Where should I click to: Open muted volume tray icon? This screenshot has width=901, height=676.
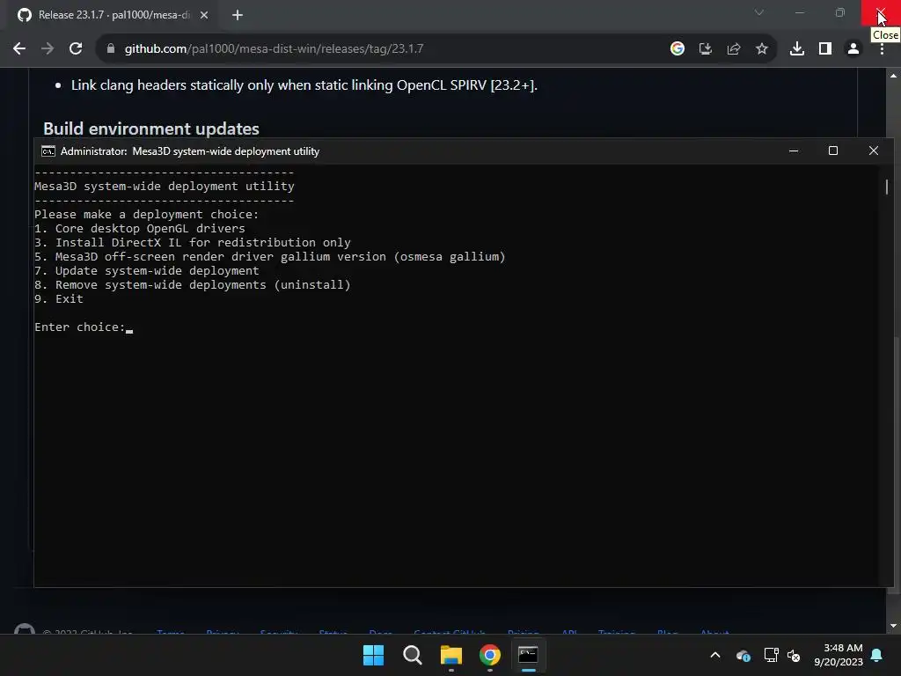click(794, 655)
